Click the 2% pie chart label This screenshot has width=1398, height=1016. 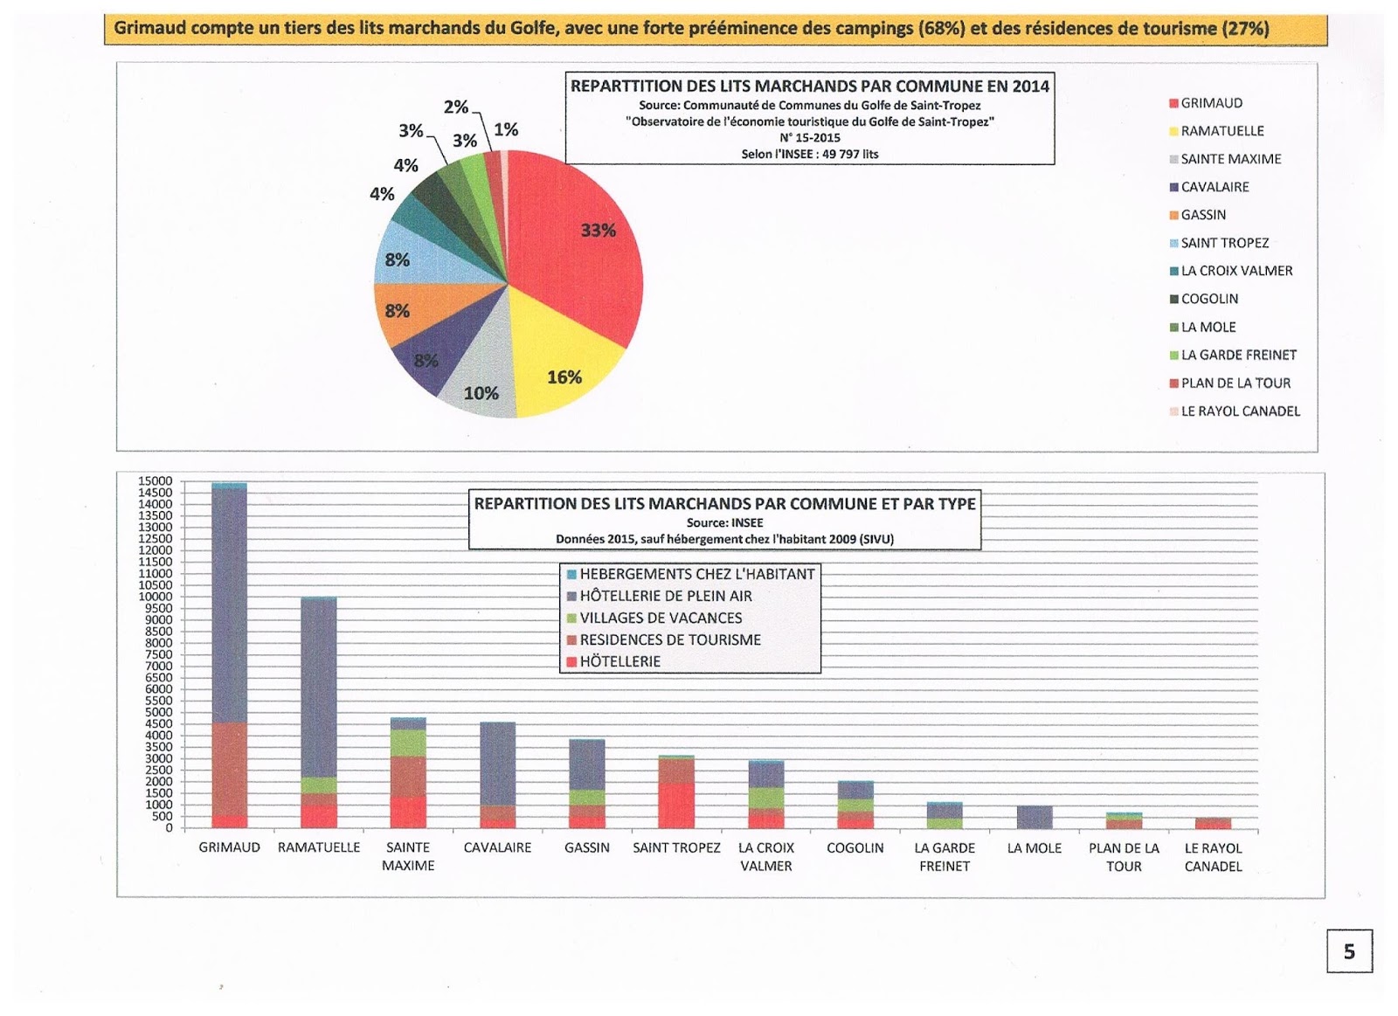[456, 107]
